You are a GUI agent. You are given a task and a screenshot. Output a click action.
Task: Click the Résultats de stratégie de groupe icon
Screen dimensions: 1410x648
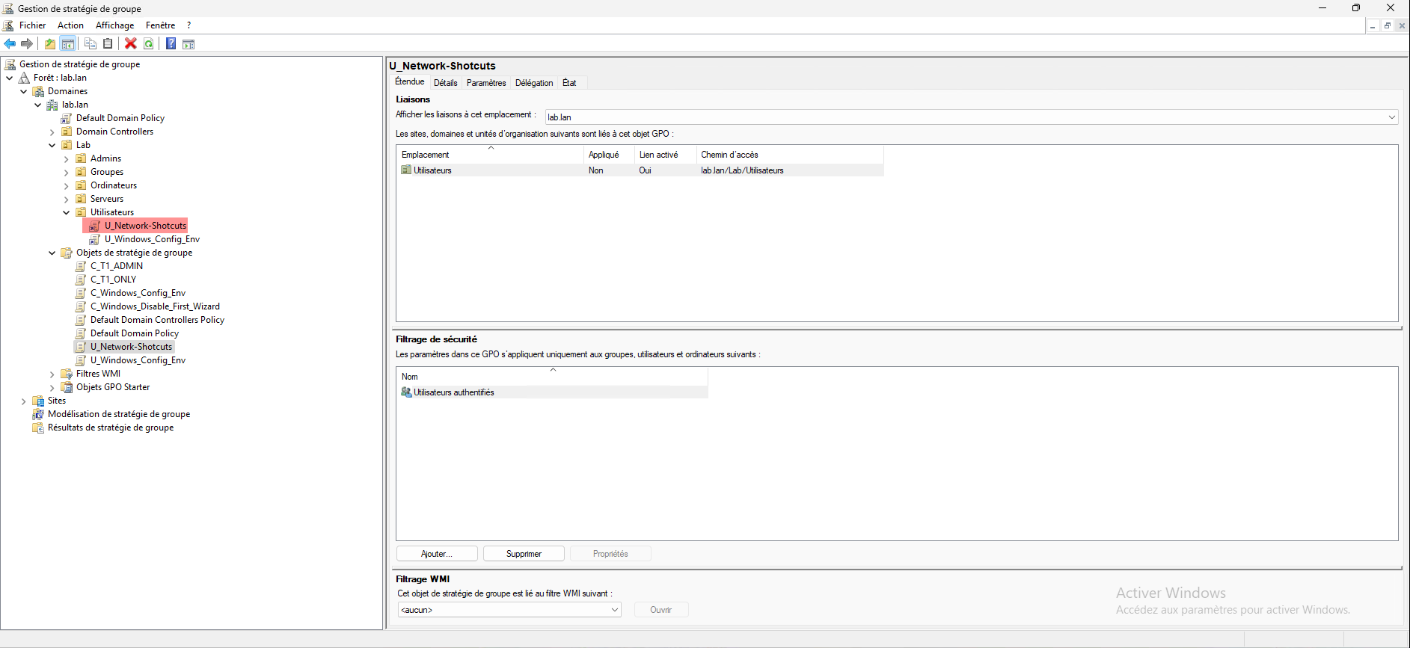38,428
